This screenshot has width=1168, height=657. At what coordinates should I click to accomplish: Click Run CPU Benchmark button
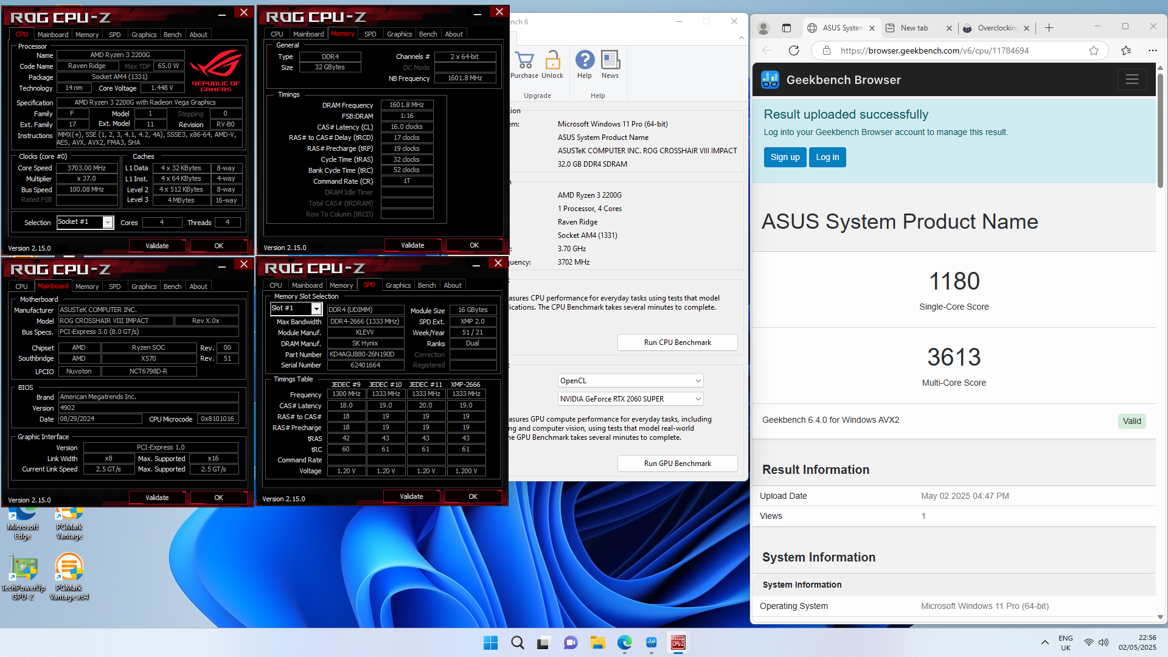tap(677, 342)
